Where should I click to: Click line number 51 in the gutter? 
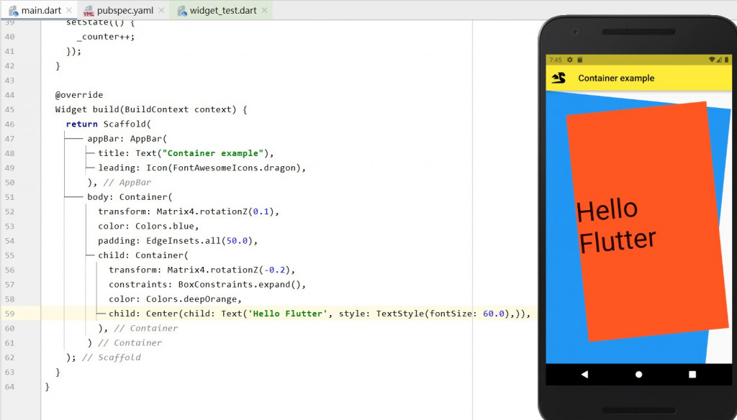coord(10,197)
